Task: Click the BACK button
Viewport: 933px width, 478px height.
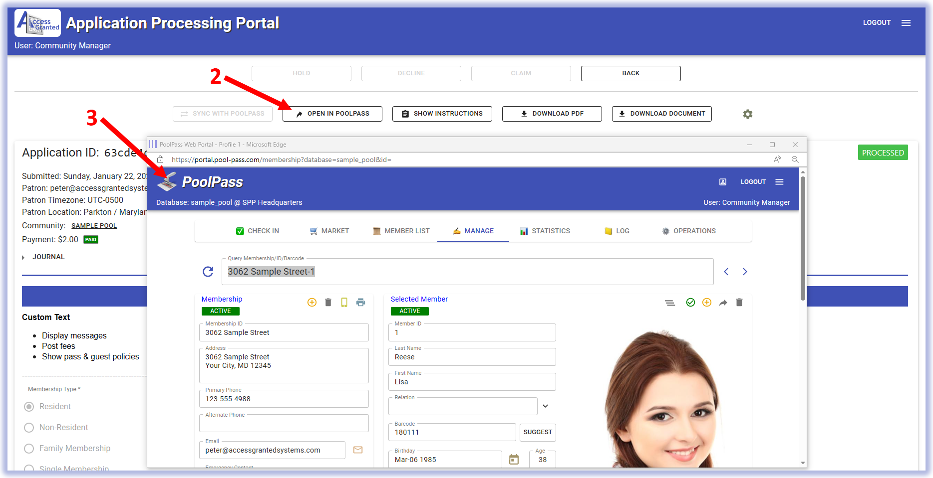Action: coord(630,73)
